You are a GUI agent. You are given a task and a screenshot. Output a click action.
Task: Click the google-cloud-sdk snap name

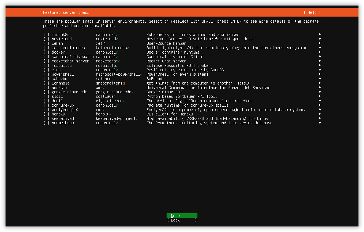[69, 92]
